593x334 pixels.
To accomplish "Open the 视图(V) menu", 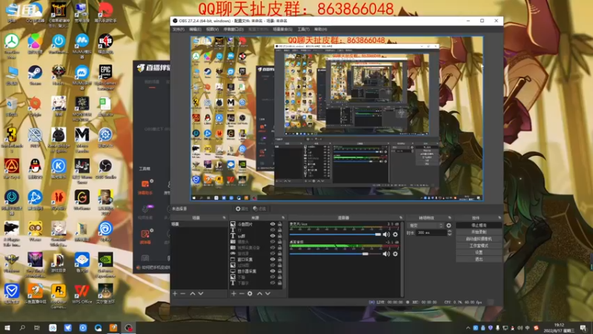I will point(213,29).
